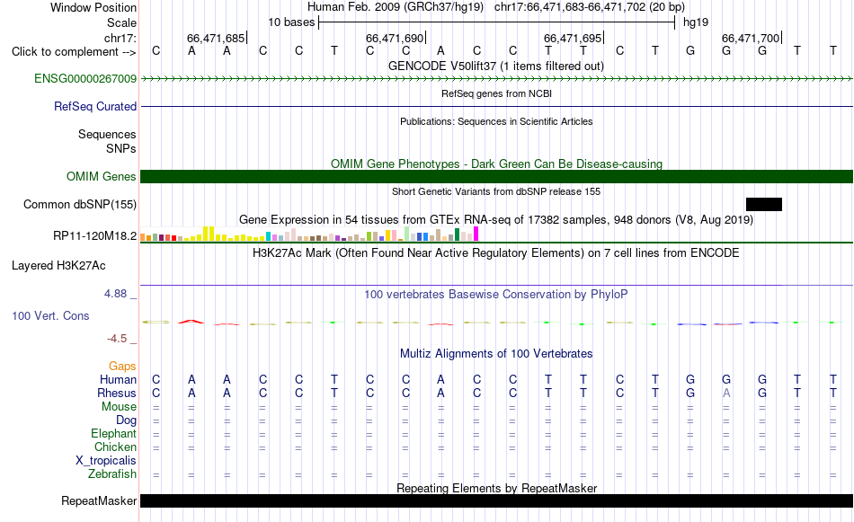854x522 pixels.
Task: Click the RepeatMasker track label
Action: [x=99, y=500]
